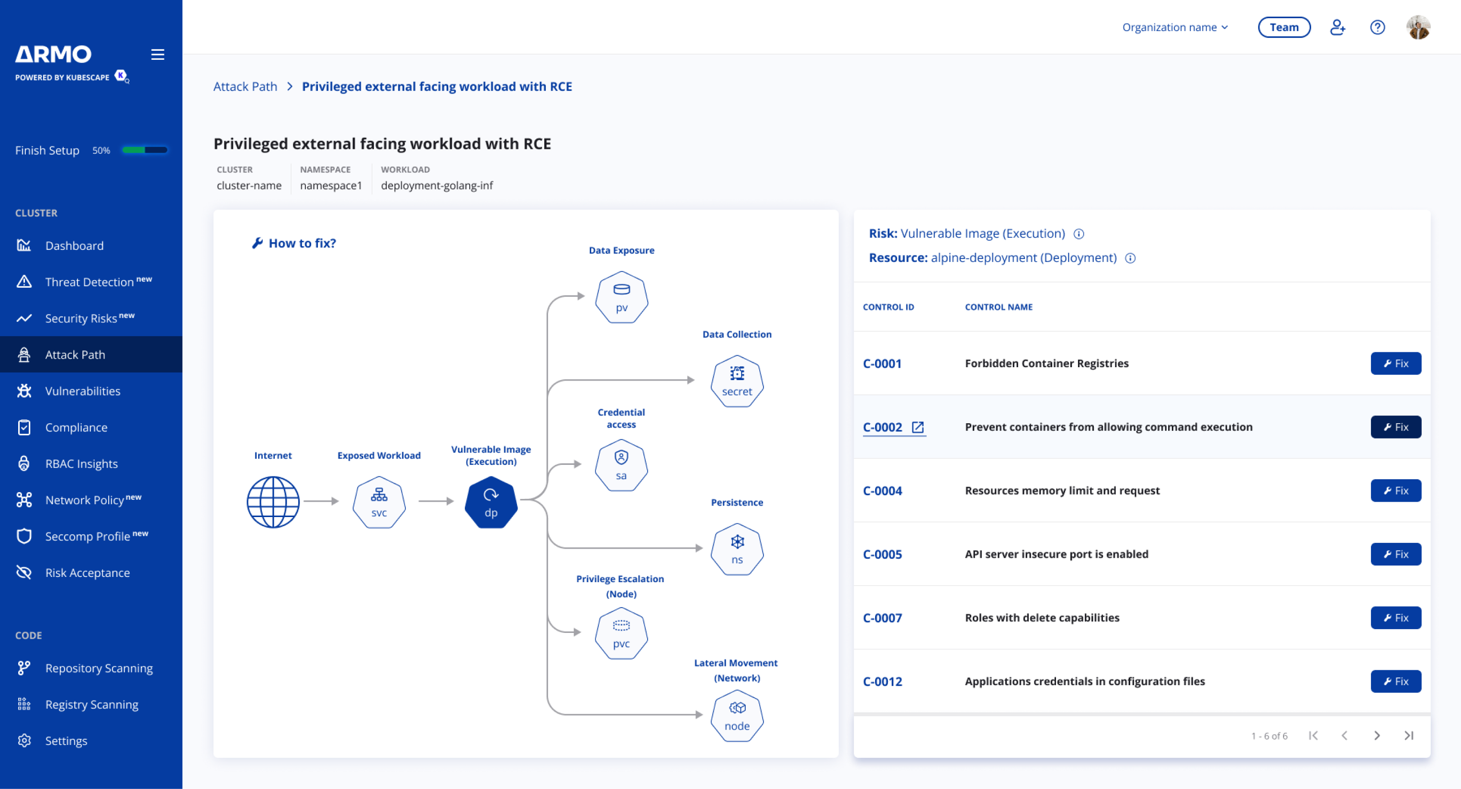Screen dimensions: 1461x789
Task: Click Fix for Roles with delete capabilities
Action: (1396, 618)
